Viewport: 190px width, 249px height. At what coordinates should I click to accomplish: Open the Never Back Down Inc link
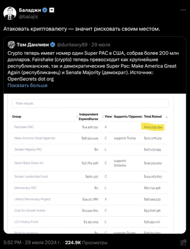point(29,163)
